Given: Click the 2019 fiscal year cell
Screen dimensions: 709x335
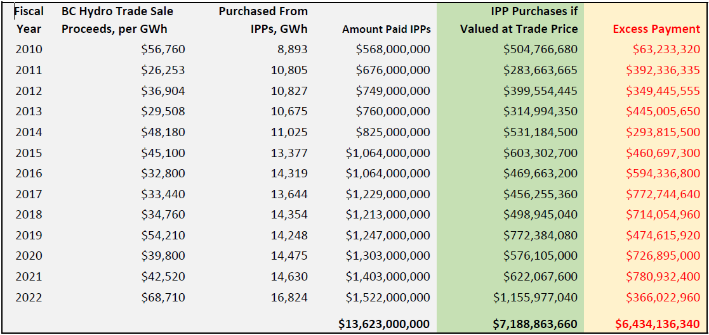Looking at the screenshot, I should [x=29, y=235].
